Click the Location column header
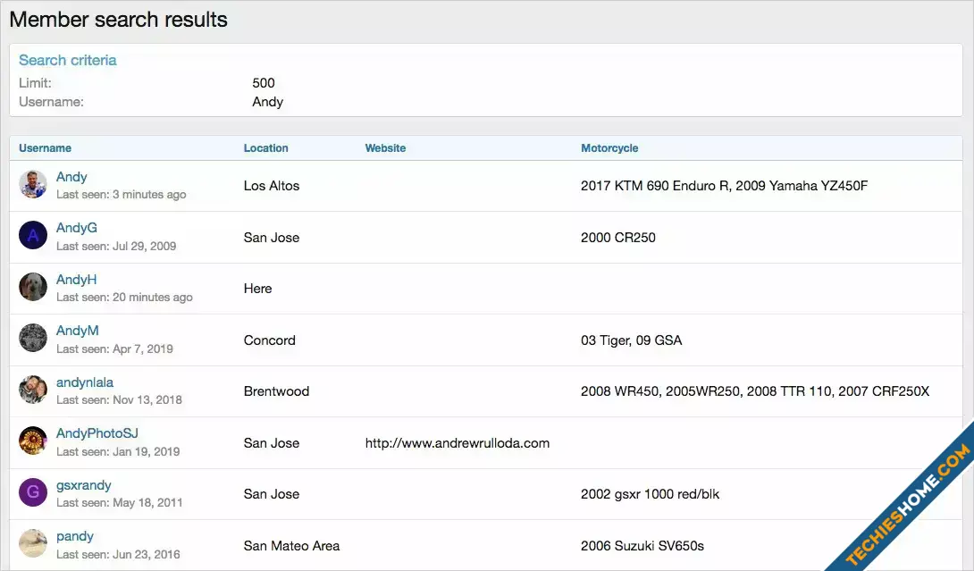The width and height of the screenshot is (974, 571). 266,148
